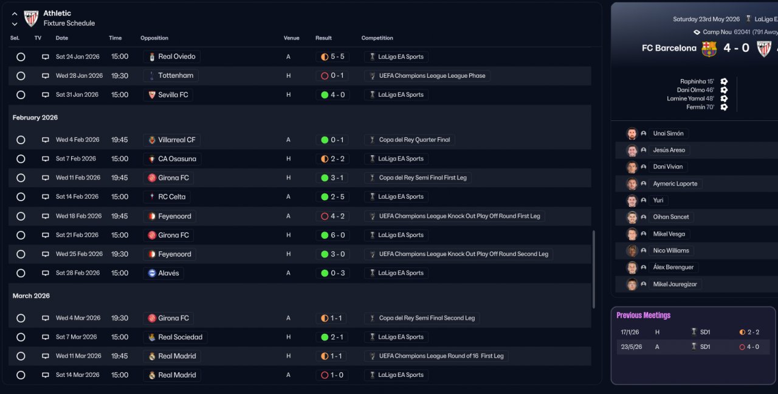This screenshot has height=394, width=778.
Task: Click the Competition column header
Action: [377, 38]
